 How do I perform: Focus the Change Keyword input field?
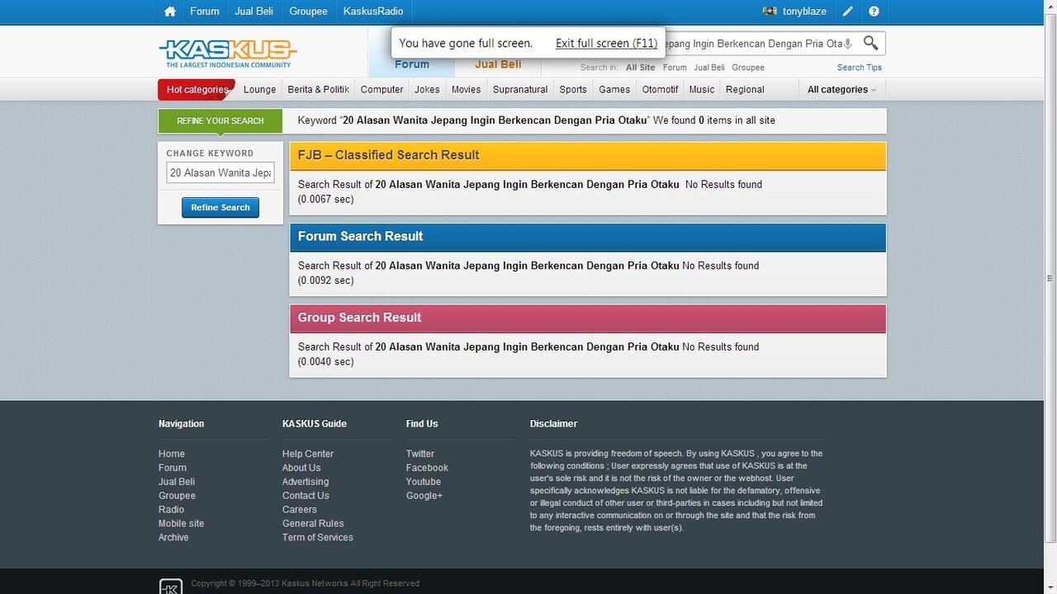click(220, 172)
